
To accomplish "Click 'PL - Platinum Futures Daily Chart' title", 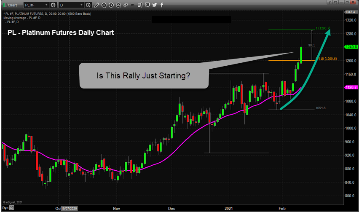I will point(61,32).
